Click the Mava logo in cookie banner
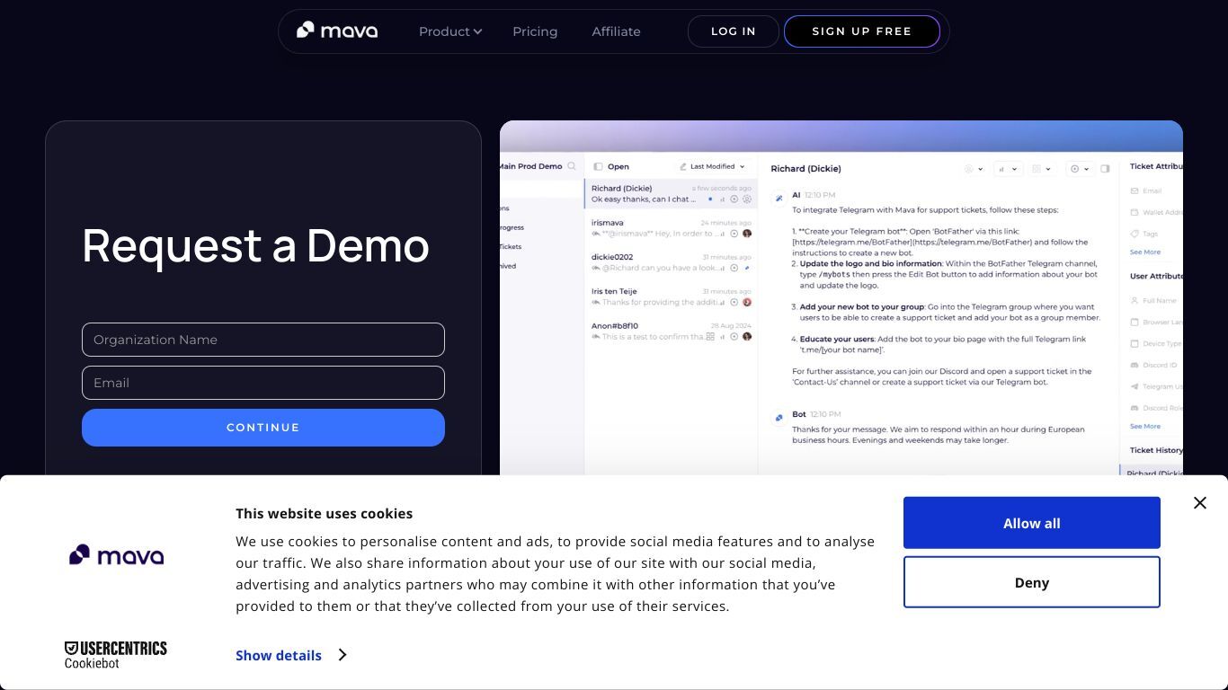1228x690 pixels. [117, 555]
